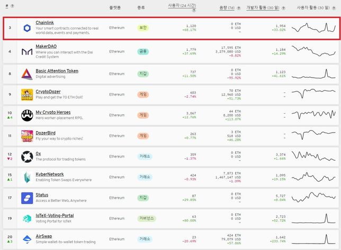Click the MakerDAO user activity sparkline chart
This screenshot has width=341, height=250.
coord(313,52)
